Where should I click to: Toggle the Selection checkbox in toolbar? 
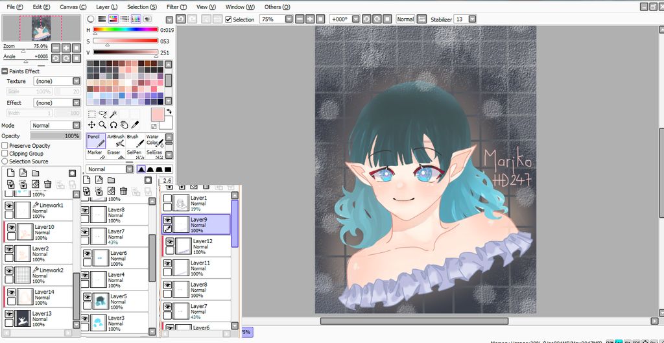pos(229,19)
